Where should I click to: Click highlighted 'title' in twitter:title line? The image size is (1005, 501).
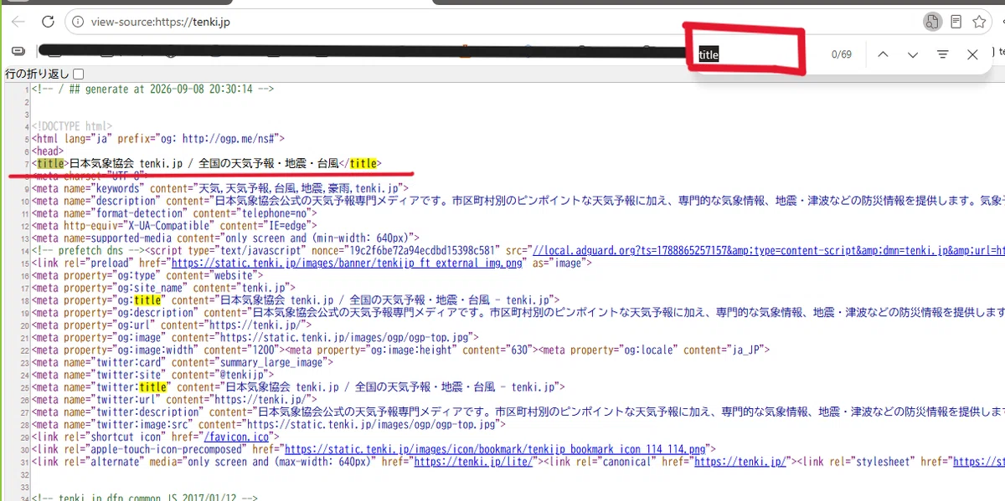pyautogui.click(x=153, y=387)
